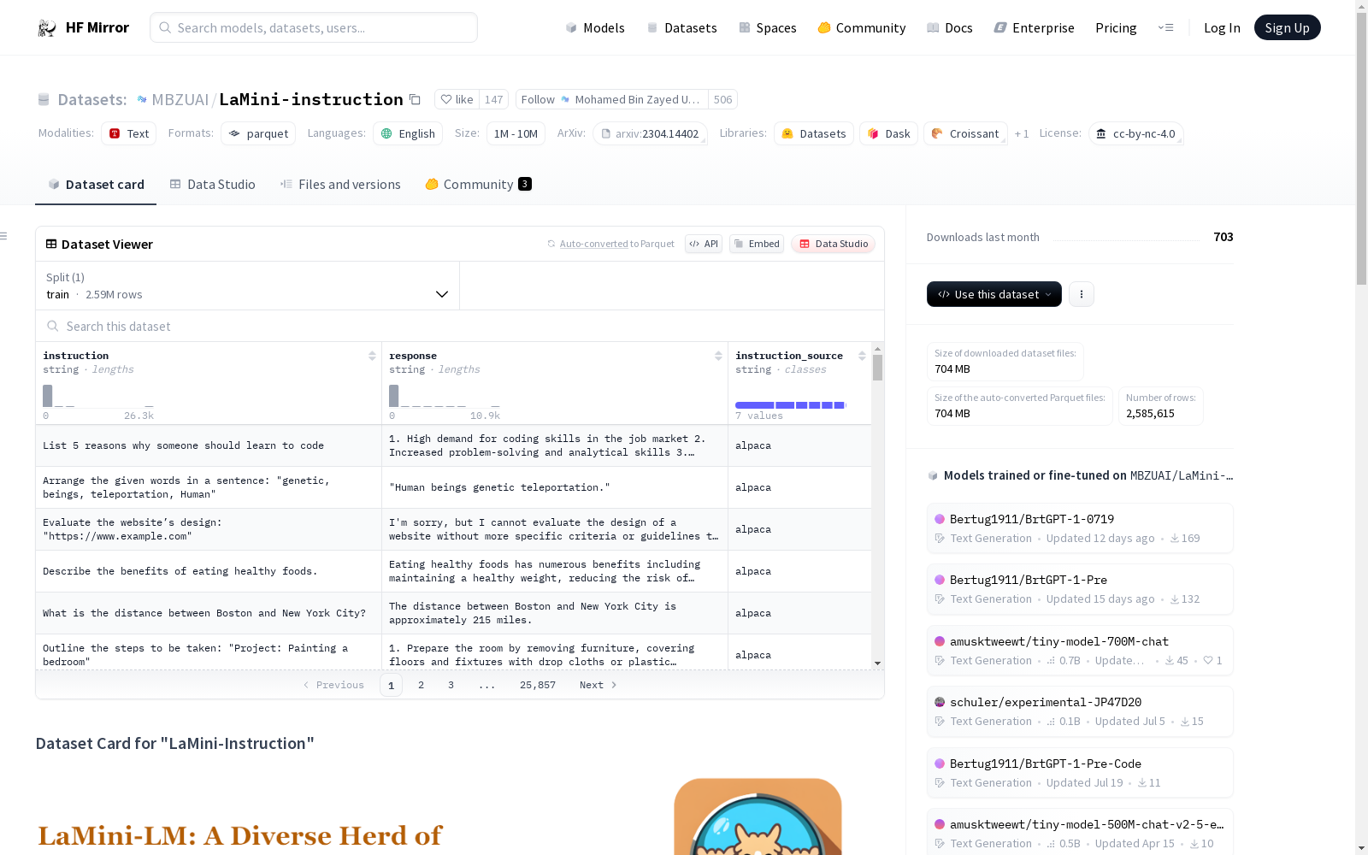Click the response lengths histogram
The width and height of the screenshot is (1368, 855).
[x=445, y=396]
